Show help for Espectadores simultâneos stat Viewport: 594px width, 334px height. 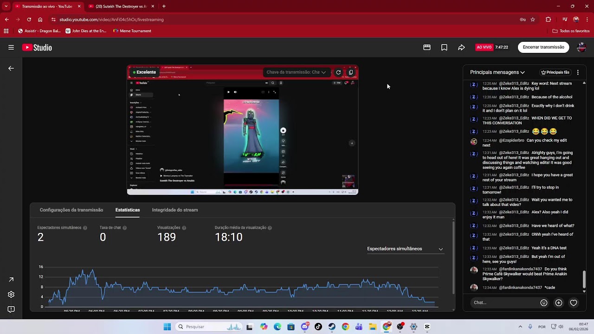[x=85, y=228]
